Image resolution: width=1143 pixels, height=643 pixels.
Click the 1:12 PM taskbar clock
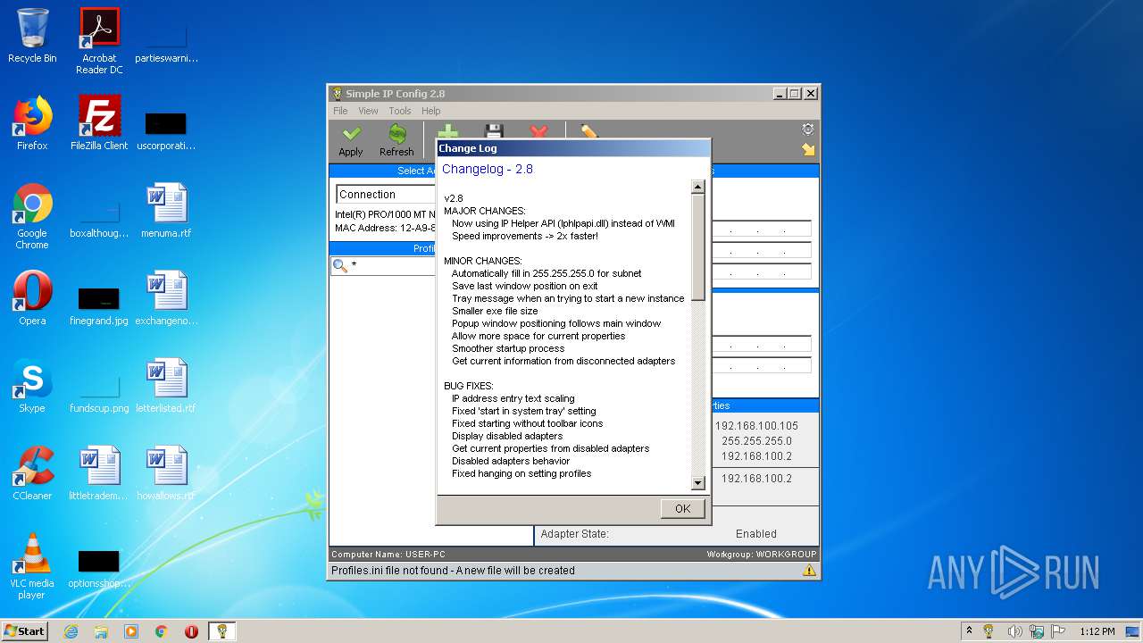point(1097,631)
